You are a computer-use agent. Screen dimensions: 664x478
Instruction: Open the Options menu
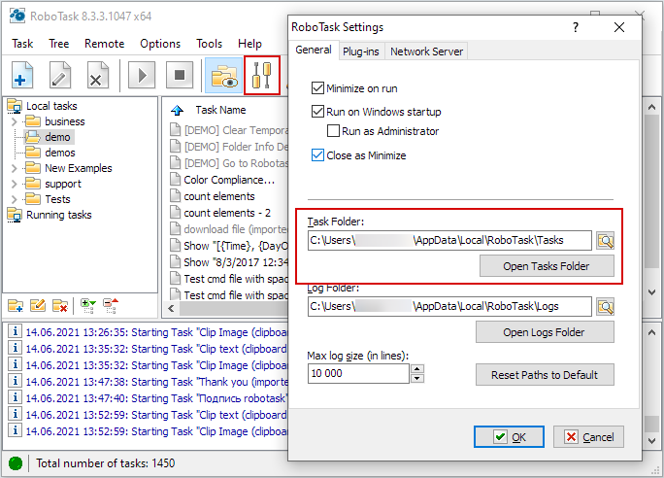[x=160, y=44]
